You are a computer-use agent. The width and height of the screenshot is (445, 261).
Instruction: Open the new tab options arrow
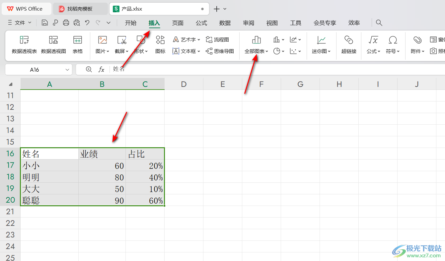[225, 9]
